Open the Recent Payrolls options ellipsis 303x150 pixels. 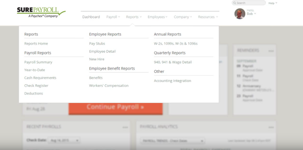[125, 127]
